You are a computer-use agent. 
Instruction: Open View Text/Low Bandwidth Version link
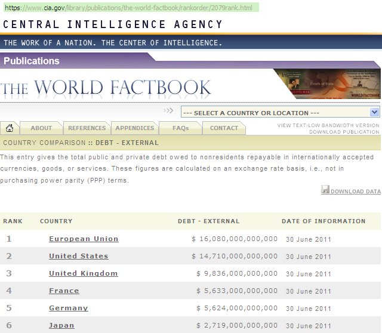click(x=328, y=125)
